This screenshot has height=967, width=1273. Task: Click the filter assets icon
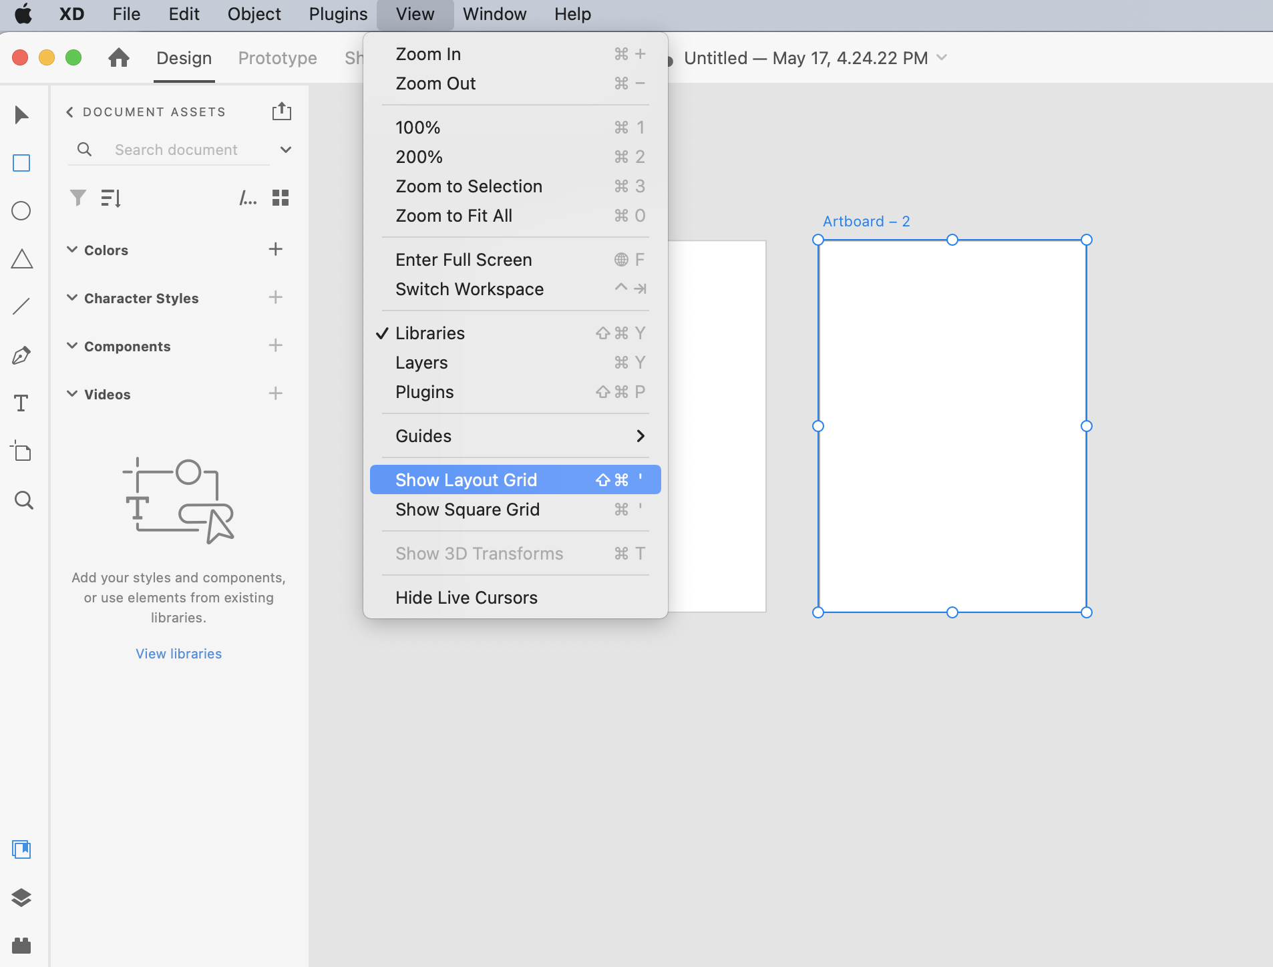click(78, 198)
